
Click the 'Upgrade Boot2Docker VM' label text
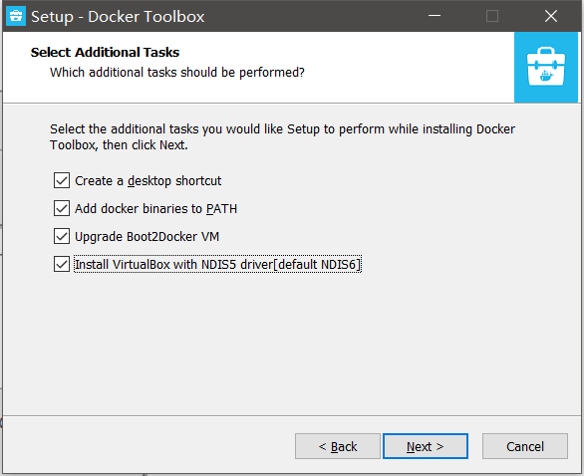tap(147, 237)
